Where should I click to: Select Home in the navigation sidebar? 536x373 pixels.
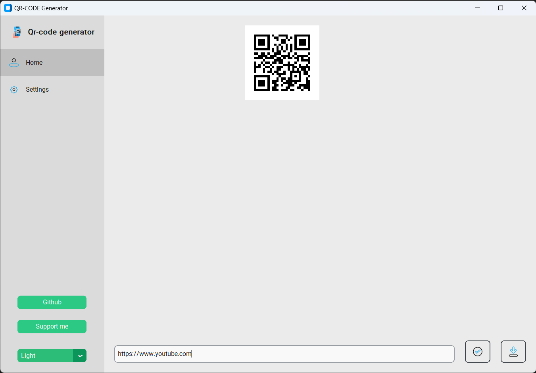coord(34,62)
